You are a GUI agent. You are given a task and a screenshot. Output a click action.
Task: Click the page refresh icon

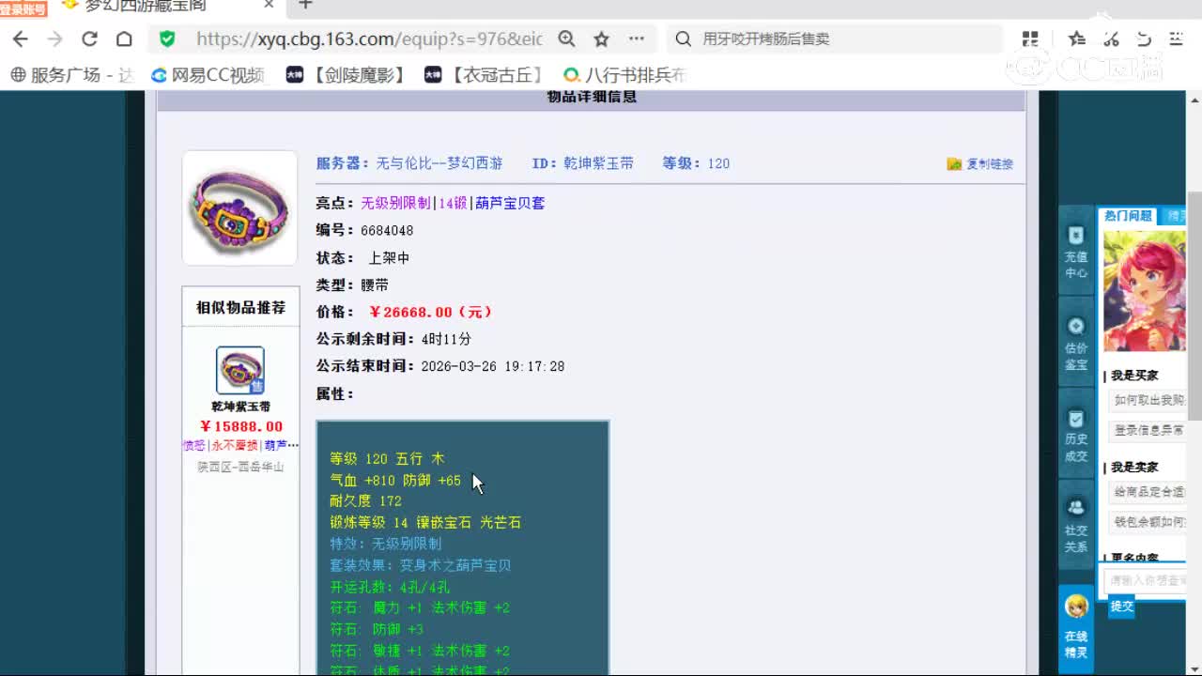click(x=90, y=38)
